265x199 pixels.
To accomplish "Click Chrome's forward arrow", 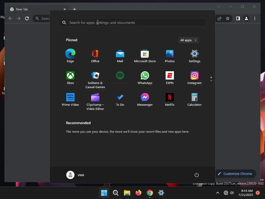I will [19, 18].
